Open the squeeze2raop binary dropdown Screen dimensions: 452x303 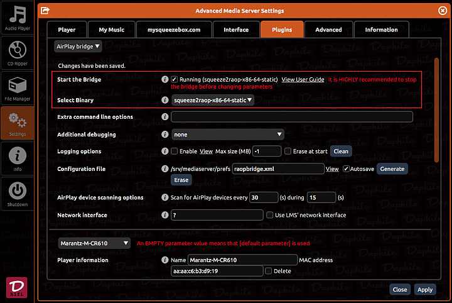point(213,100)
